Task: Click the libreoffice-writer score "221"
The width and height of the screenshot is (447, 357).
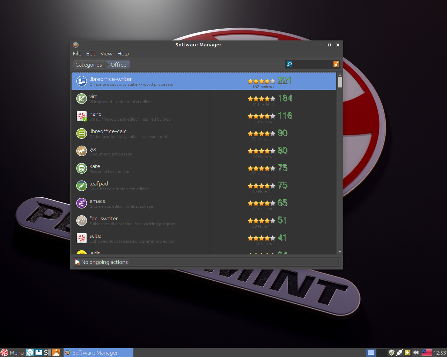Action: 285,81
